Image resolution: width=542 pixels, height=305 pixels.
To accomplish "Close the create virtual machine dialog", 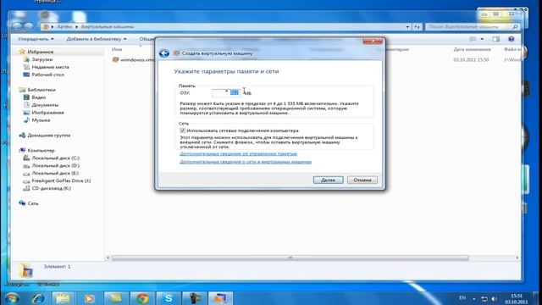I will click(373, 42).
